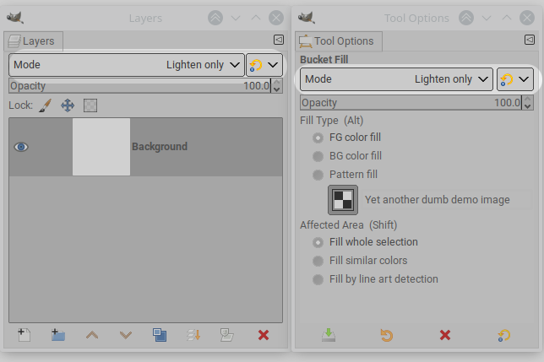
Task: Hide the Background layer with eye icon
Action: pyautogui.click(x=21, y=147)
